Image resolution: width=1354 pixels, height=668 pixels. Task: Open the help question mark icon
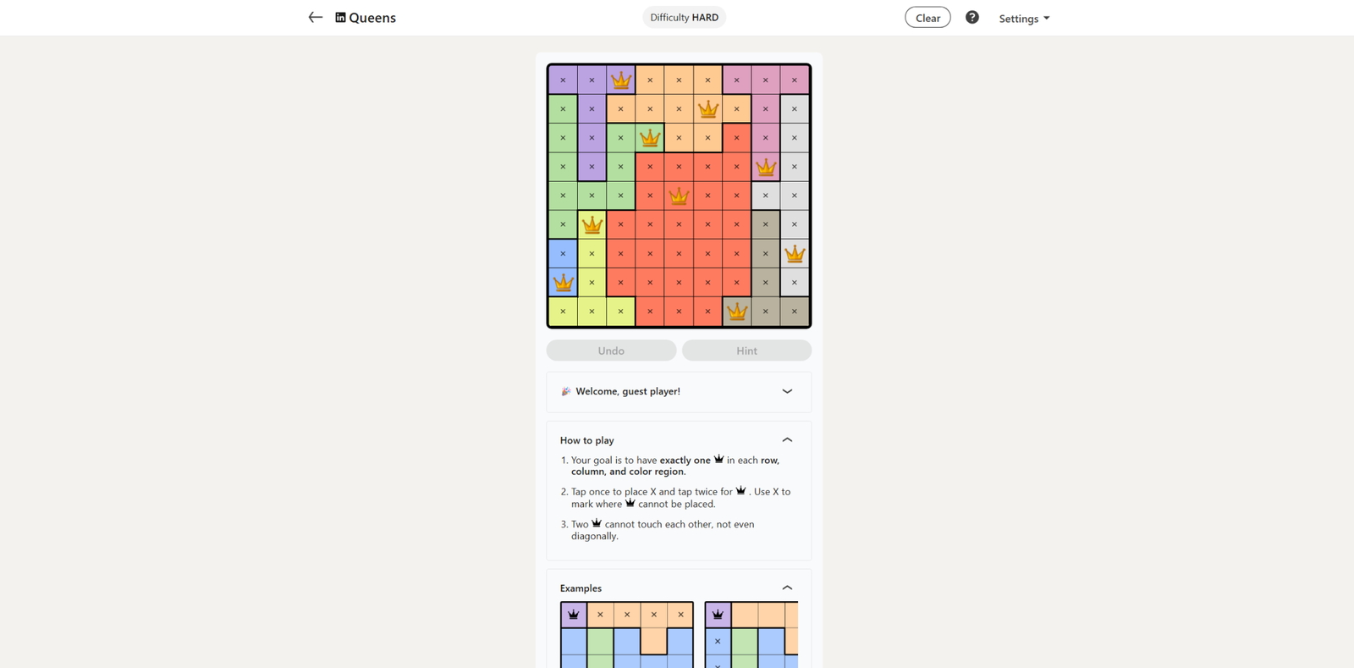[x=971, y=18]
